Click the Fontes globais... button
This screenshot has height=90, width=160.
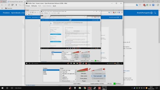click(84, 78)
